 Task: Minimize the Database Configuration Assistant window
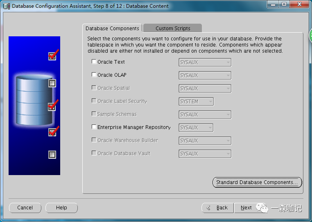273,4
